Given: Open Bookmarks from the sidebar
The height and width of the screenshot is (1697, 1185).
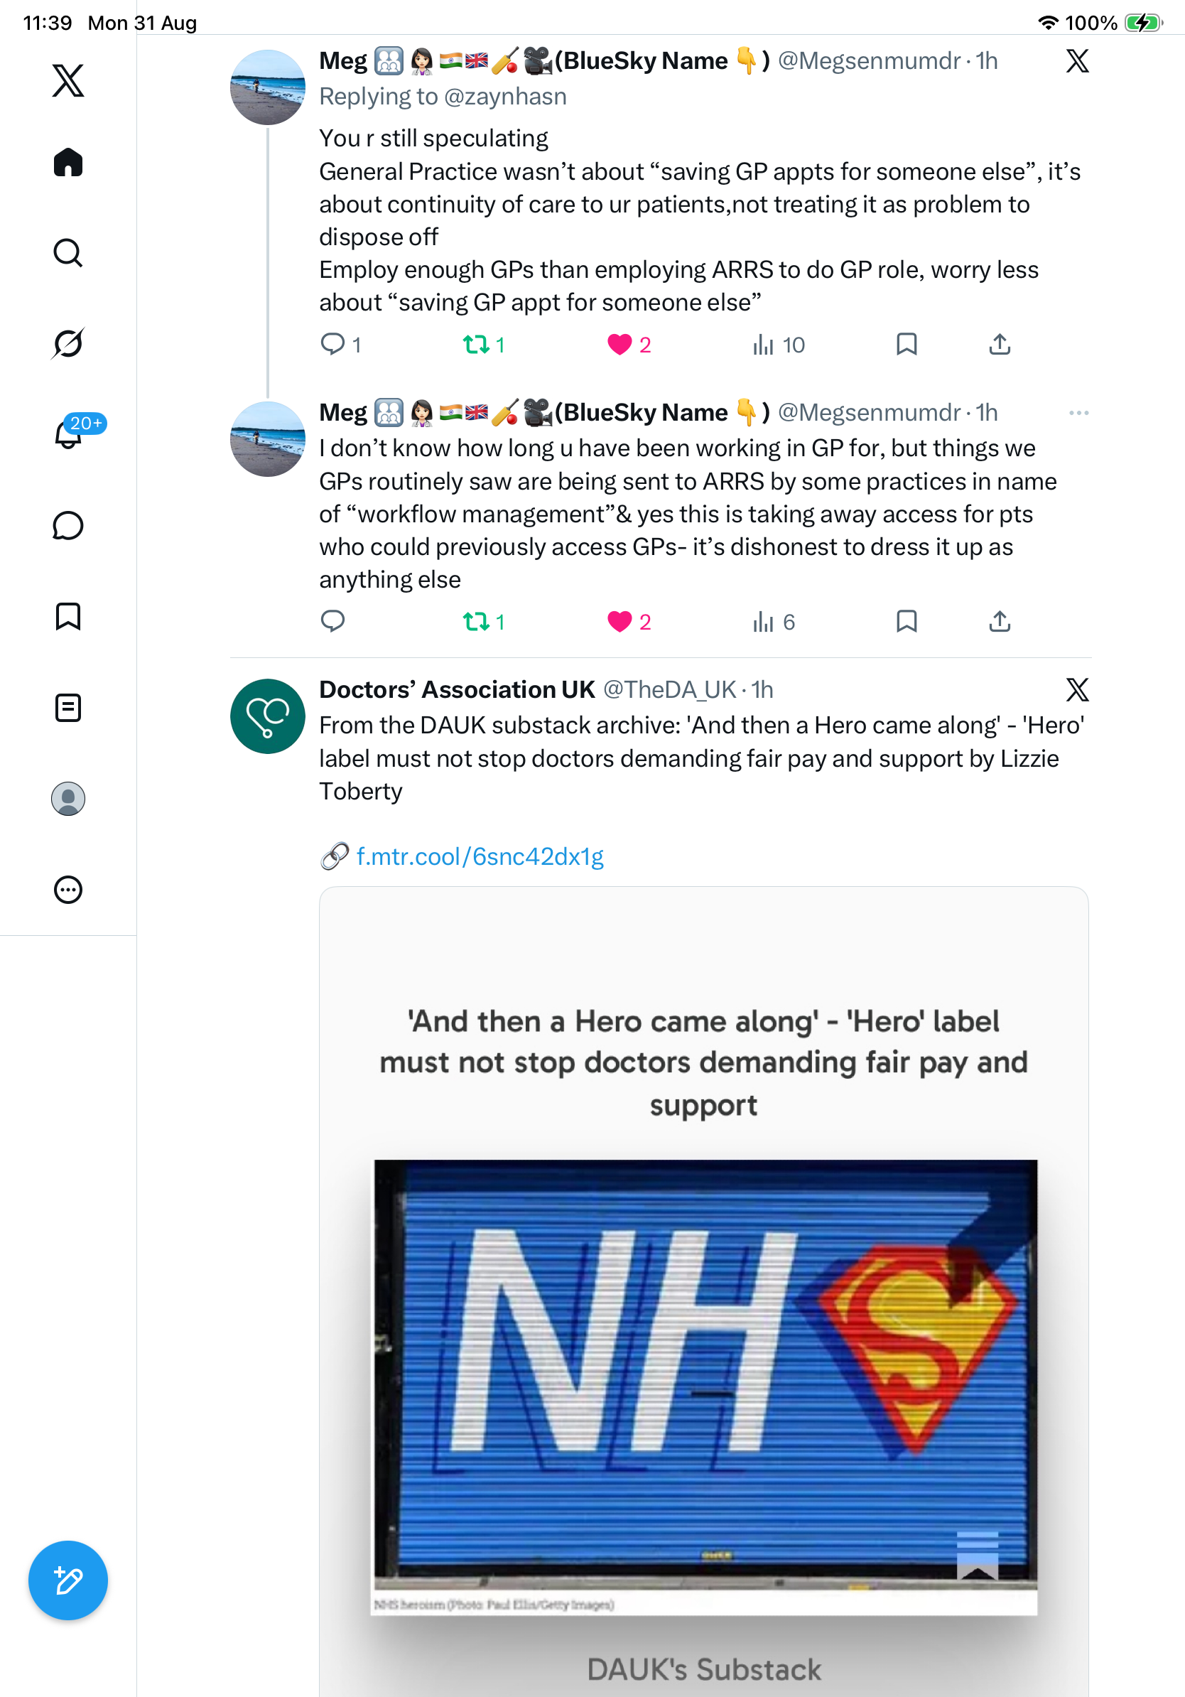Looking at the screenshot, I should click(68, 616).
